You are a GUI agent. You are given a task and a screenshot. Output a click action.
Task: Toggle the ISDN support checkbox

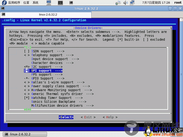tap(27, 51)
